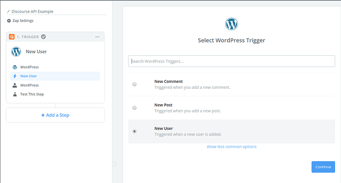
Task: Focus the Search WordPress Triggers field
Action: pos(231,61)
